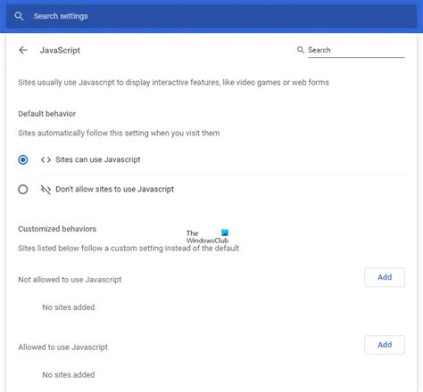The height and width of the screenshot is (392, 423).
Task: Click the magnifier icon in Search settings bar
Action: 19,16
